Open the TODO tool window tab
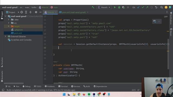Viewport: 173px width, 97px height. click(38, 86)
